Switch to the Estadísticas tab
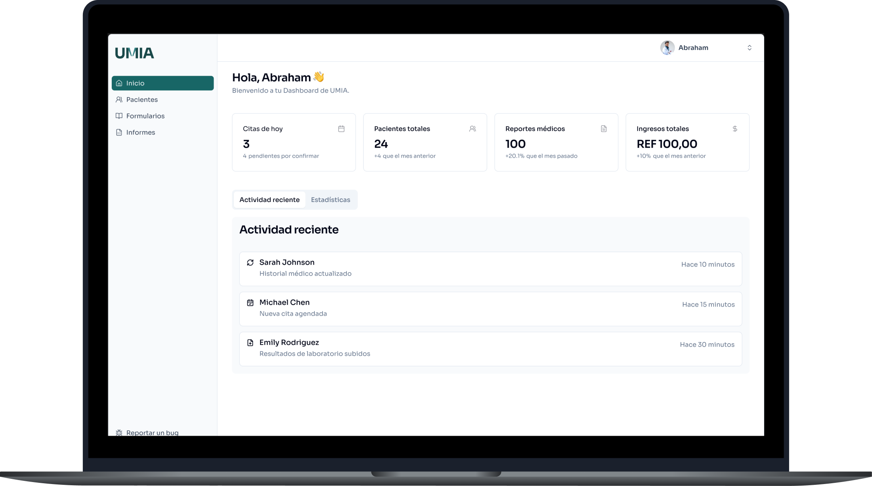The height and width of the screenshot is (486, 872). 330,200
